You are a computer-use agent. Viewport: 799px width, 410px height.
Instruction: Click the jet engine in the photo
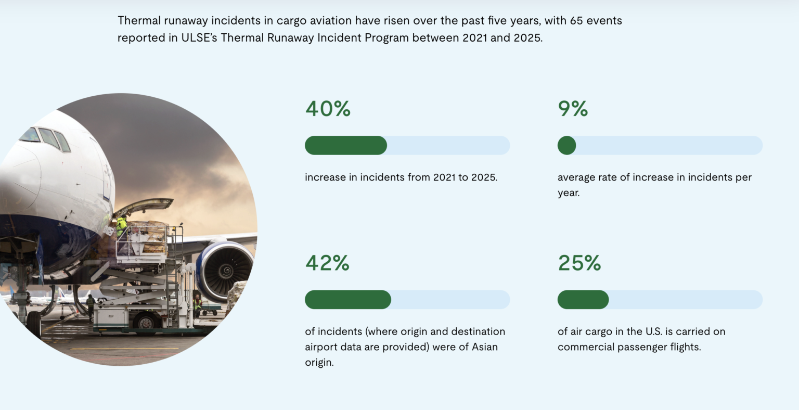(x=225, y=268)
